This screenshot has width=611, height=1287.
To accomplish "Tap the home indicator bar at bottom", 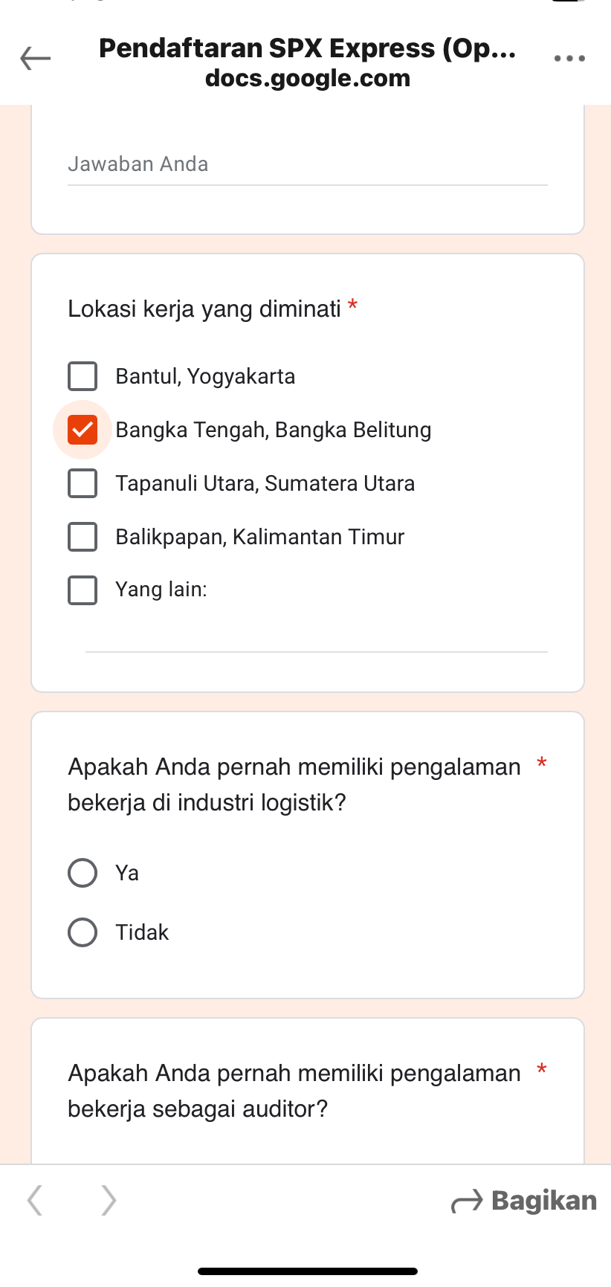I will pyautogui.click(x=307, y=1271).
